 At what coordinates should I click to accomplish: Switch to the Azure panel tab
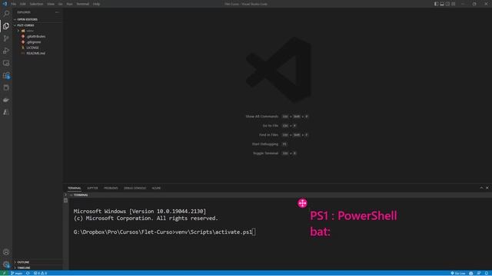click(156, 188)
